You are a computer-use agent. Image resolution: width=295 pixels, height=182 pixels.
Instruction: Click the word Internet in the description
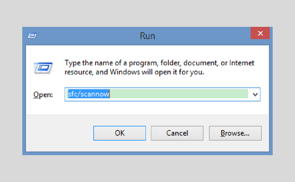(x=242, y=63)
